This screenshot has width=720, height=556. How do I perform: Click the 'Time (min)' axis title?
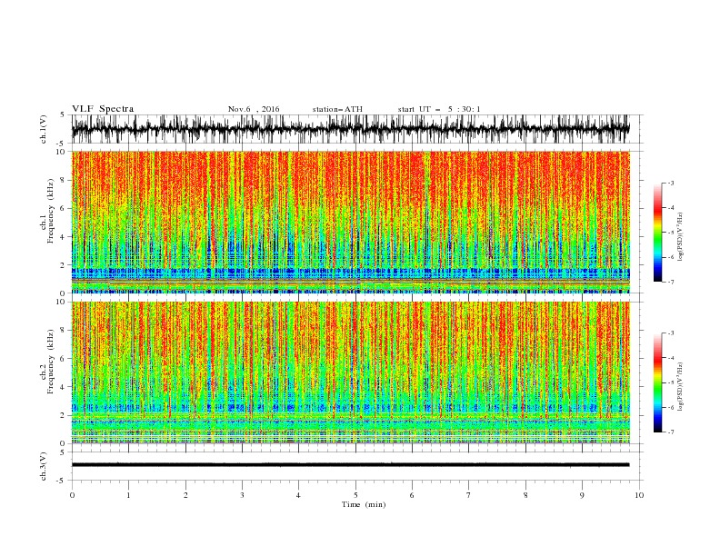pyautogui.click(x=364, y=504)
